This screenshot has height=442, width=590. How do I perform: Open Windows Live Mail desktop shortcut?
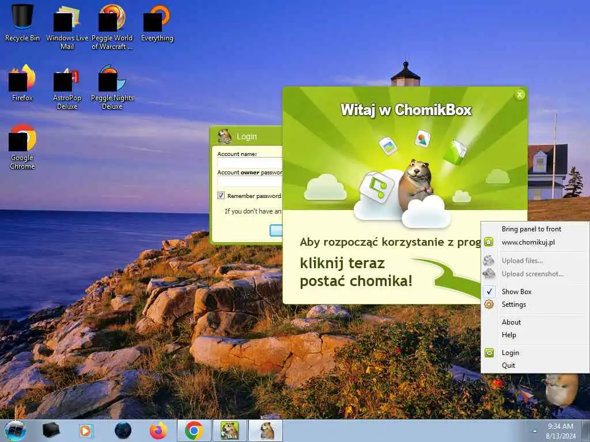click(x=67, y=27)
